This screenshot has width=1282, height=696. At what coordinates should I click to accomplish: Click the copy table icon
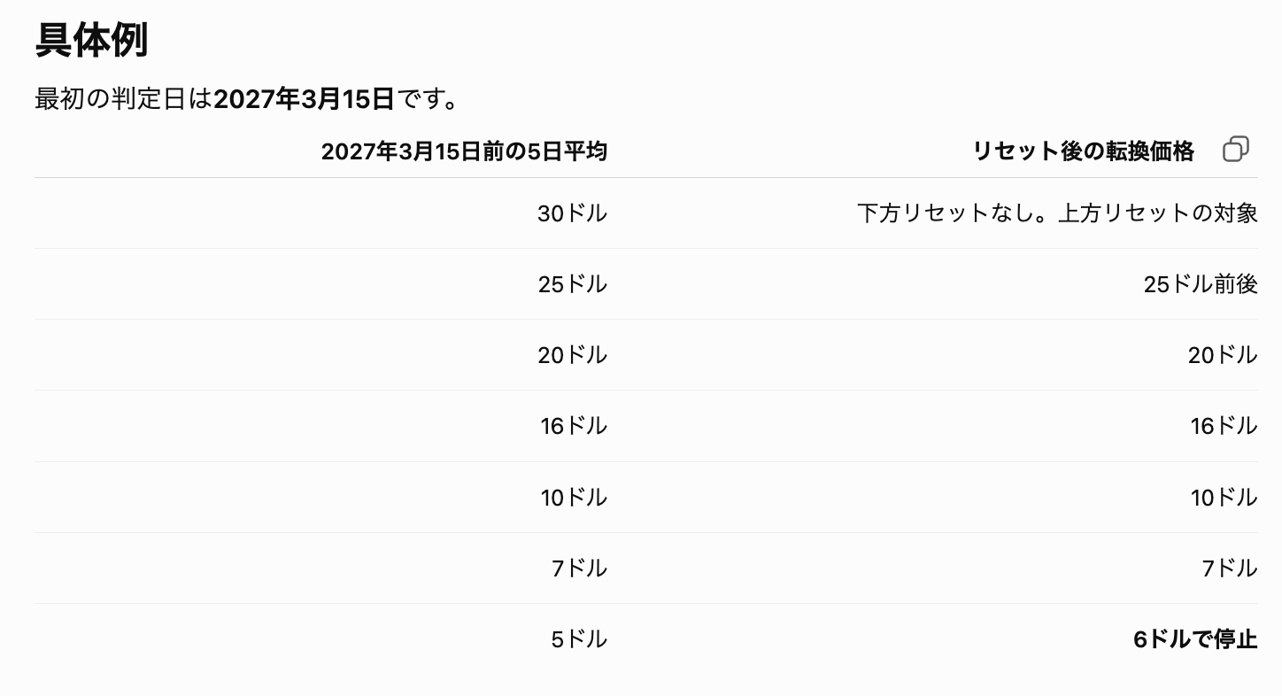click(1235, 150)
